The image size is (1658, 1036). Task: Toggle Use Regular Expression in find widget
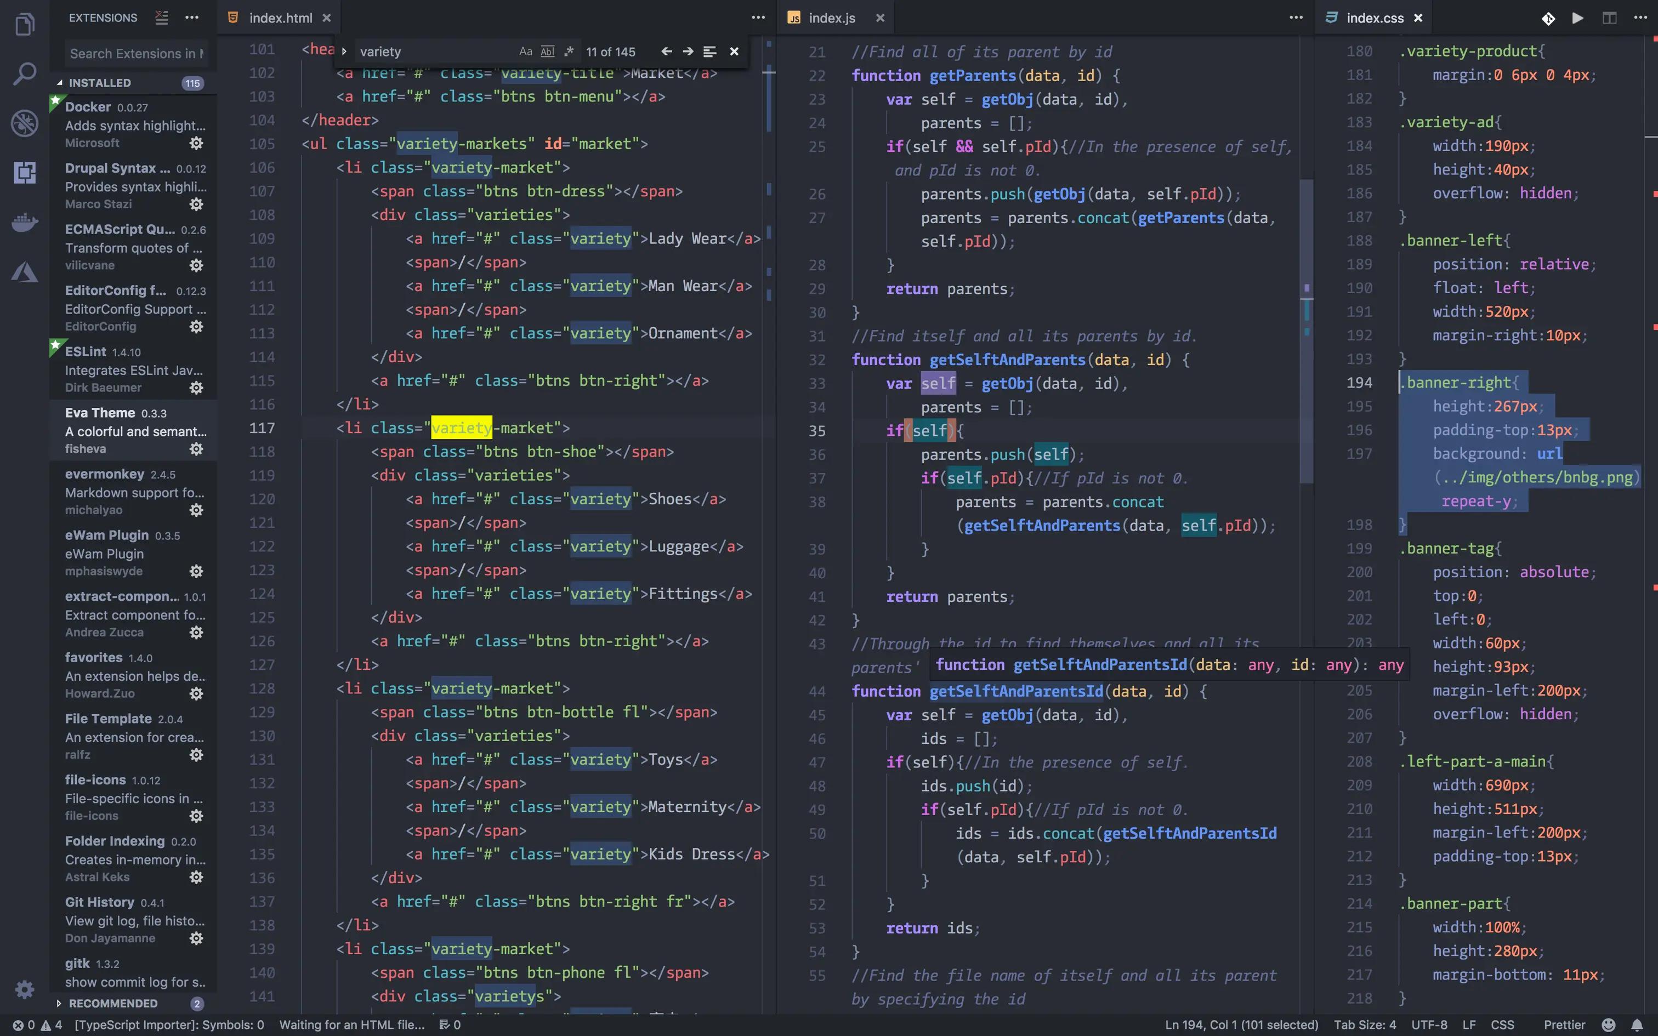(569, 52)
